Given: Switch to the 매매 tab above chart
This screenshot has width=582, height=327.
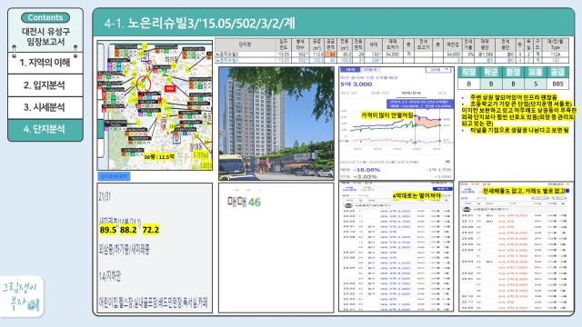Looking at the screenshot, I should tap(350, 70).
